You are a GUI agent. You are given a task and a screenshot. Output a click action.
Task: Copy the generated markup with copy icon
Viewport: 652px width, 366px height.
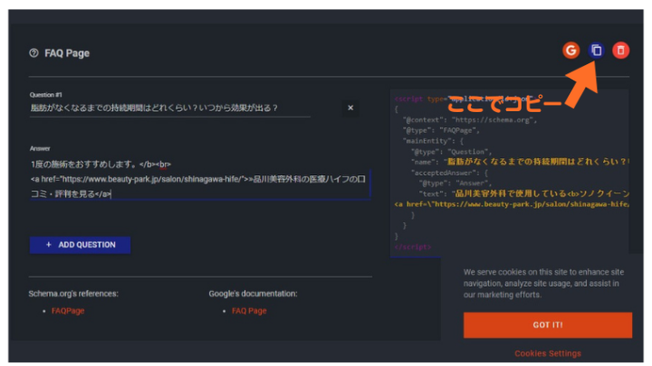coord(596,51)
